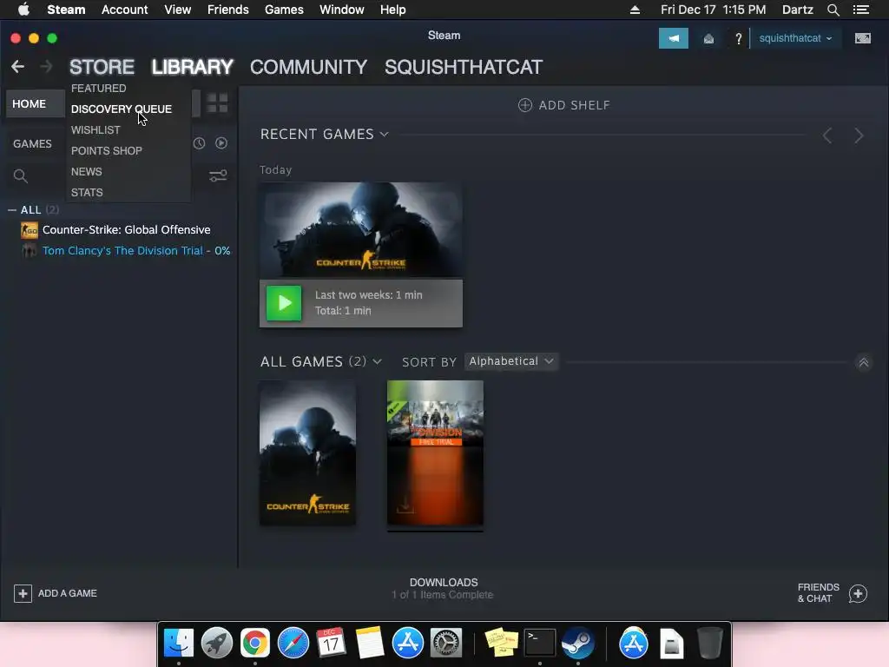Open the Help menu in menu bar
This screenshot has height=667, width=889.
tap(393, 10)
